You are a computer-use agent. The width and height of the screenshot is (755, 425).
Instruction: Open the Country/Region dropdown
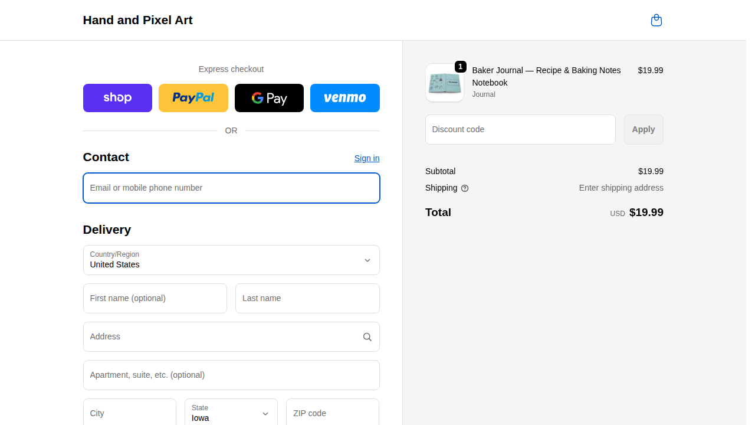pyautogui.click(x=231, y=260)
